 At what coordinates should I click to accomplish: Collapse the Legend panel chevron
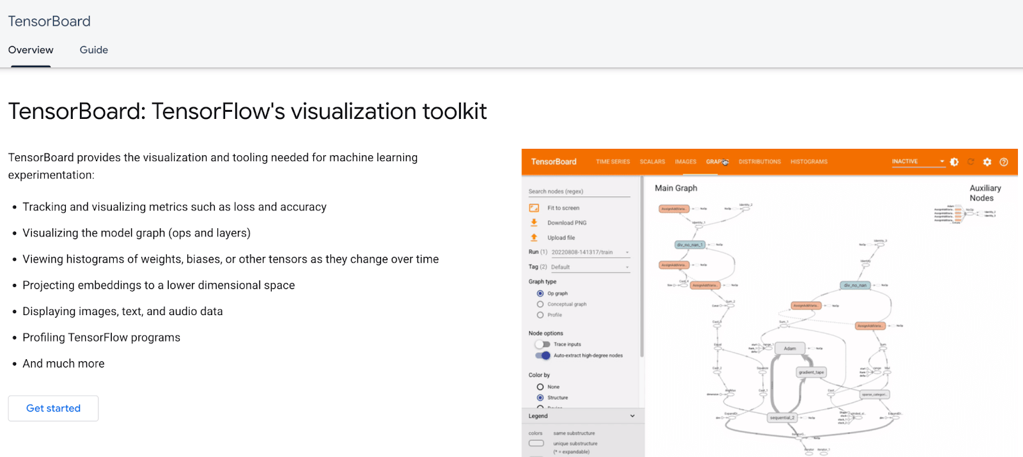coord(632,416)
